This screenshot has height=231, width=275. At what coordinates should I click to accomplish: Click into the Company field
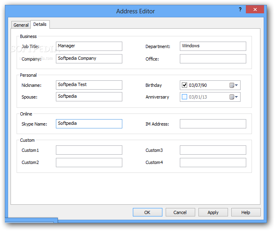(x=89, y=59)
